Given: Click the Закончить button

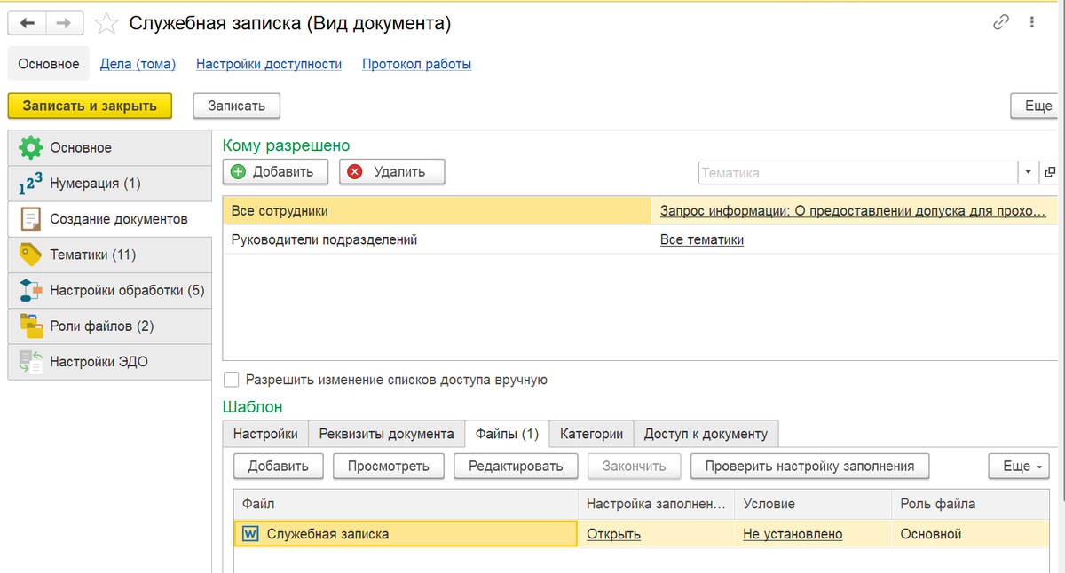Looking at the screenshot, I should click(x=633, y=466).
